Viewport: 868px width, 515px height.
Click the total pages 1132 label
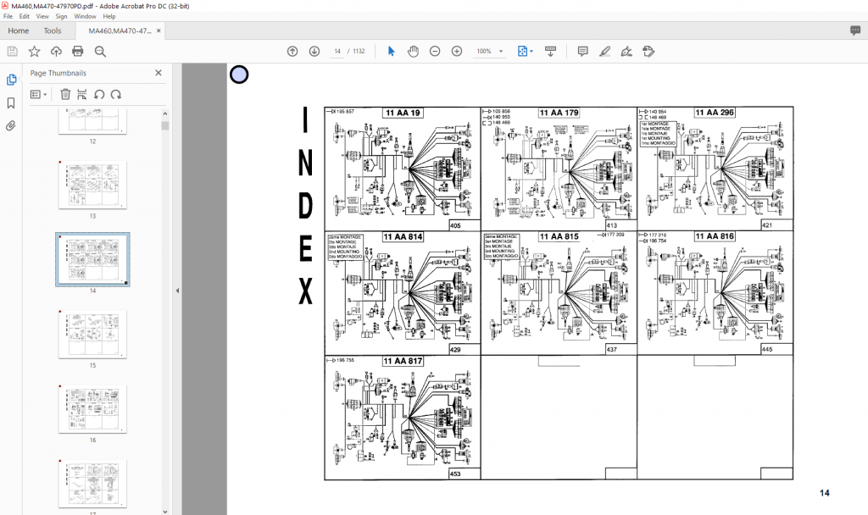359,52
